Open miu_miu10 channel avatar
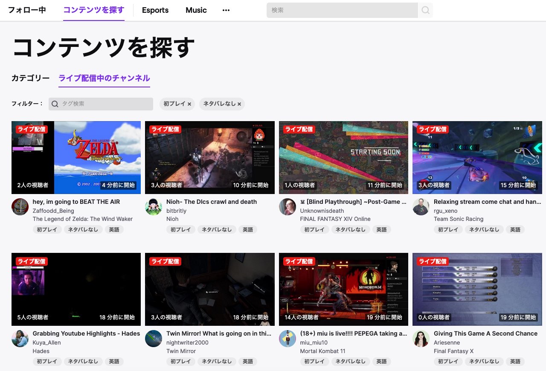546x371 pixels. coord(288,339)
